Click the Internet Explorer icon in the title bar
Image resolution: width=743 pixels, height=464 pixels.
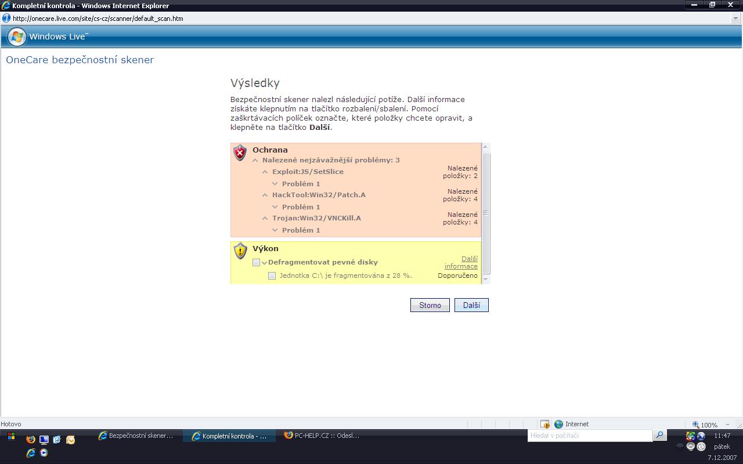[x=6, y=5]
